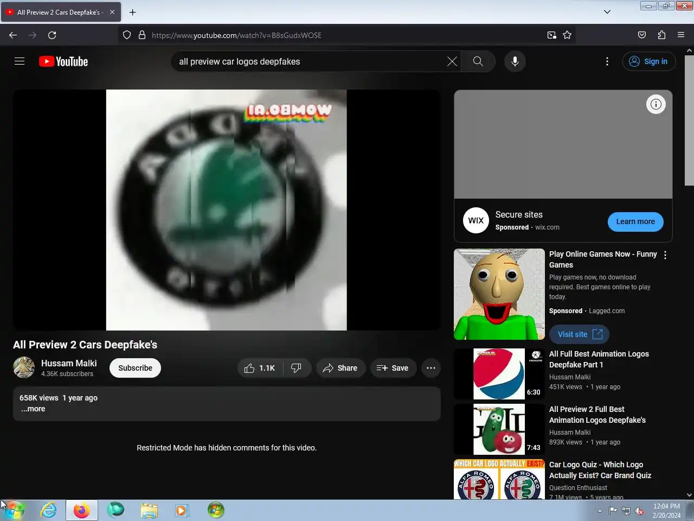Screen dimensions: 694x521
Task: Go back in browser
Action: (x=13, y=35)
